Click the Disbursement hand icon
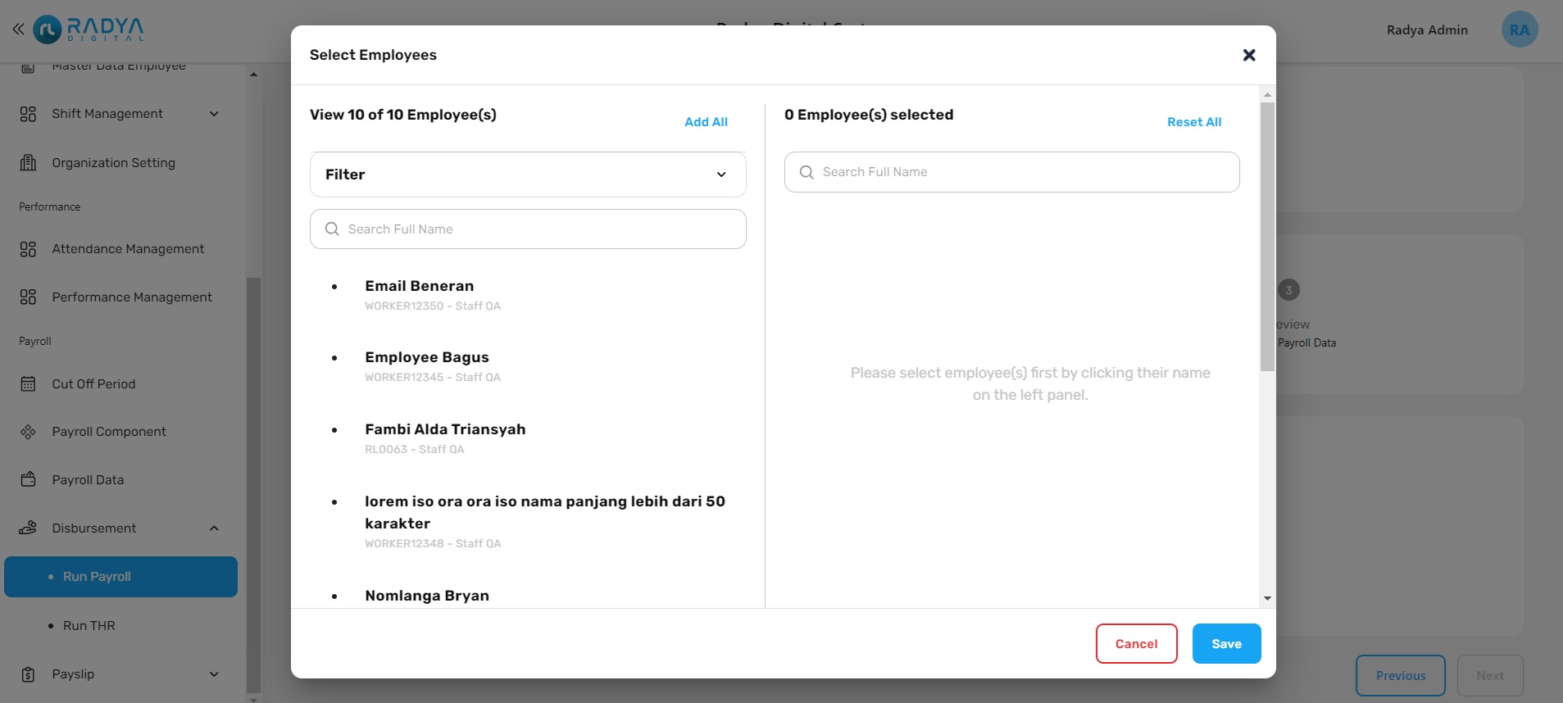The image size is (1563, 703). coord(28,528)
